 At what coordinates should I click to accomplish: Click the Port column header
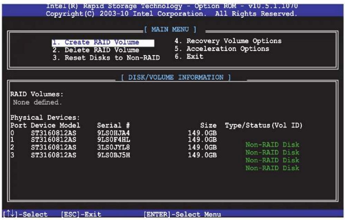(18, 125)
